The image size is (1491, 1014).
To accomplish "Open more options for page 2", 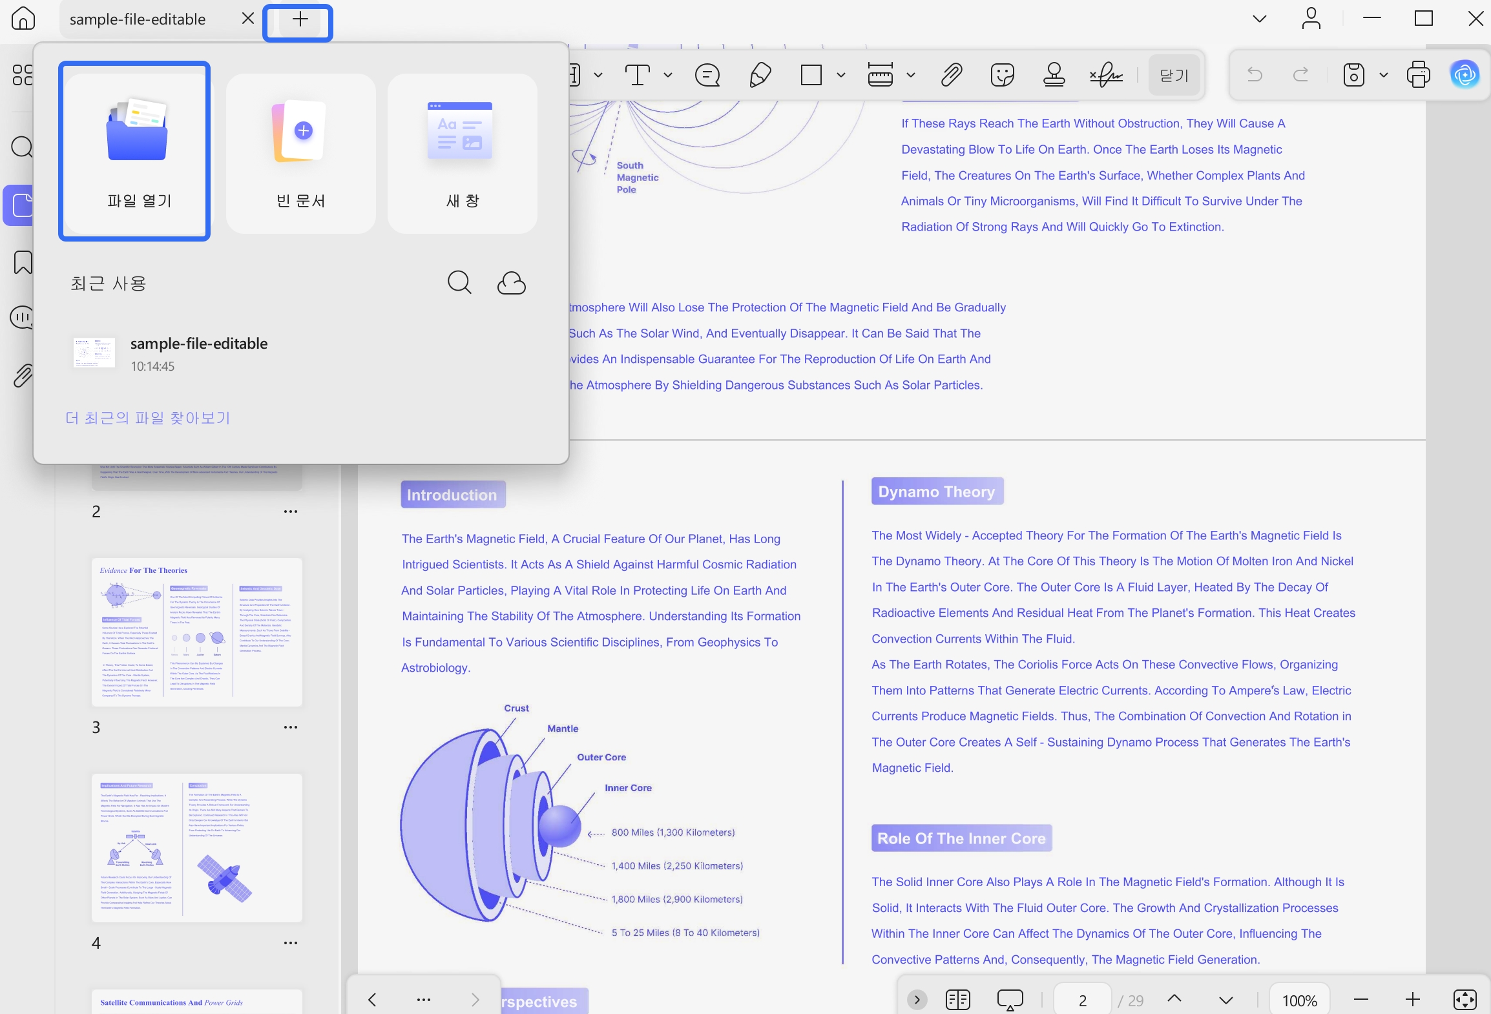I will click(291, 512).
